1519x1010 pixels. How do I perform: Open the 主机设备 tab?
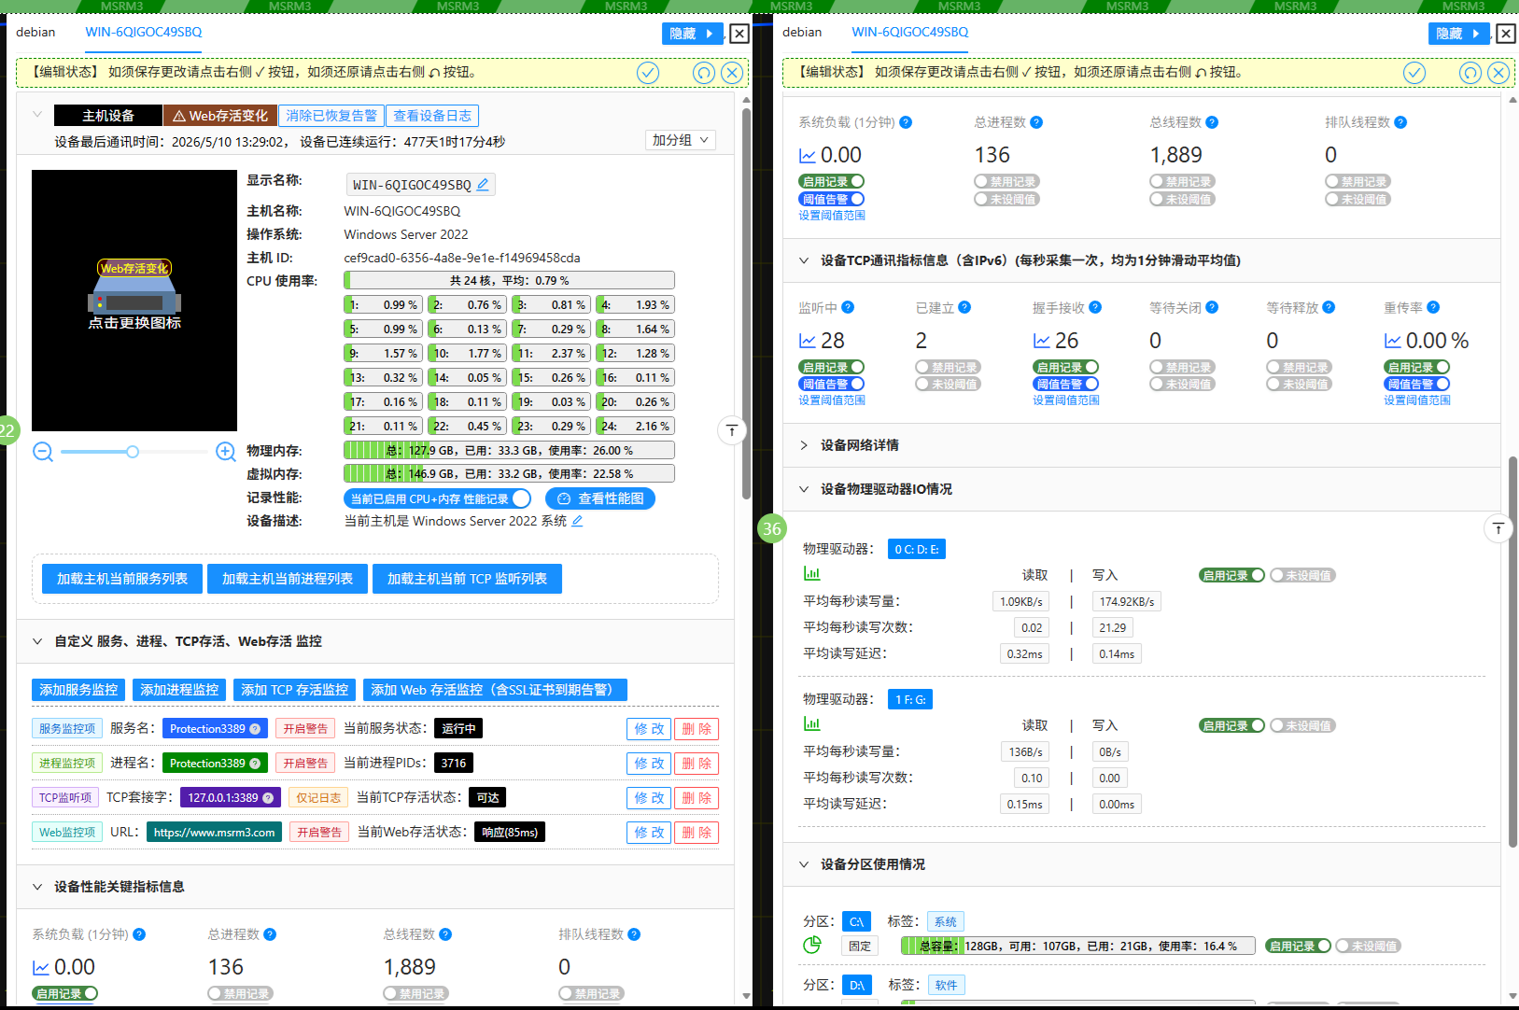[x=108, y=116]
